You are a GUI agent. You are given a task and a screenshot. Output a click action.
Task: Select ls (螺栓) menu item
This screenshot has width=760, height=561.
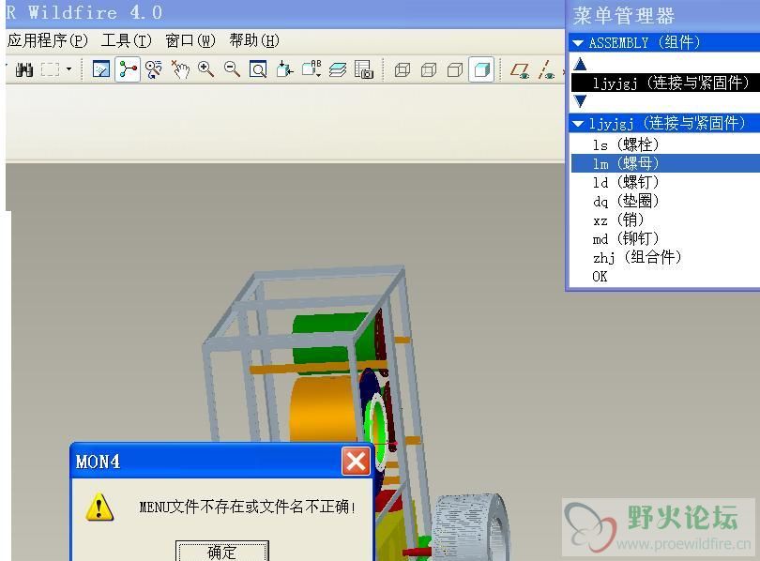[664, 144]
